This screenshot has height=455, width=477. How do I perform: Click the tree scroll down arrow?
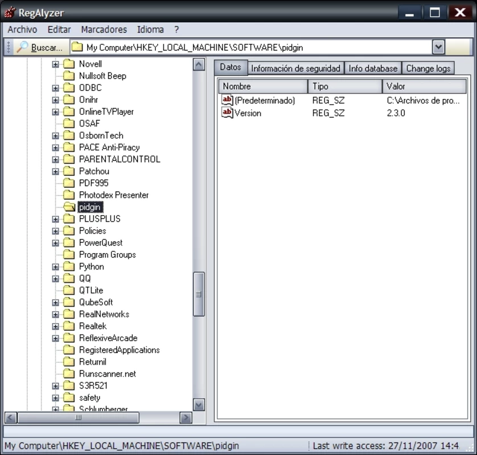199,404
